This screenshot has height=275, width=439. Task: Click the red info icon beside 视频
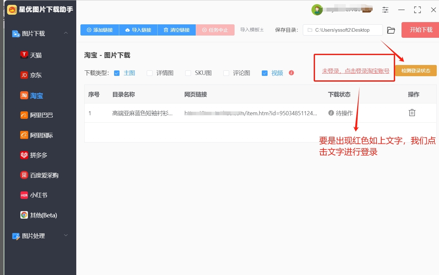pos(291,73)
